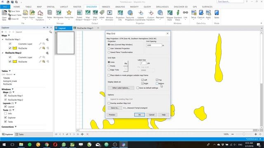
Task: Choose Saved Plane Transformation option
Action: point(109,52)
